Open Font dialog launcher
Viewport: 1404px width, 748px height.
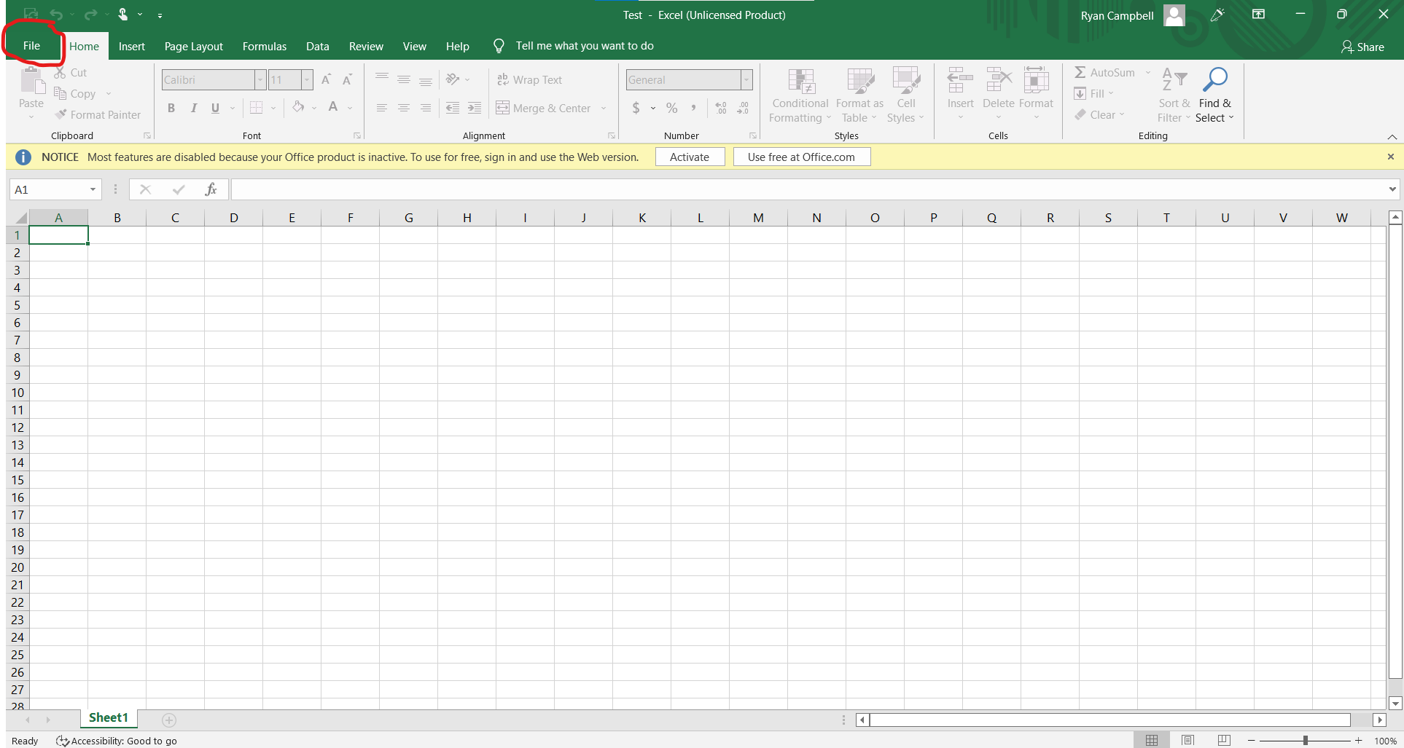click(357, 135)
